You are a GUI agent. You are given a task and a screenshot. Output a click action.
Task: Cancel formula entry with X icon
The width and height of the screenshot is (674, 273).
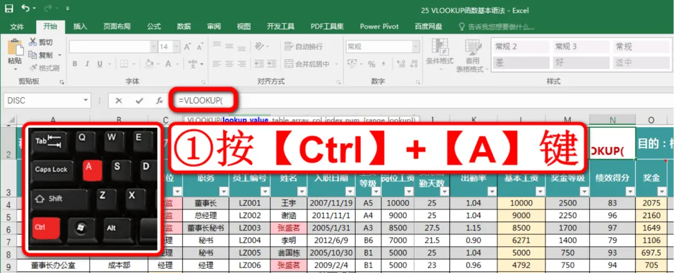[119, 101]
